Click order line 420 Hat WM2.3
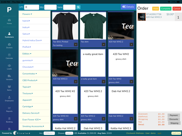 click(154, 17)
